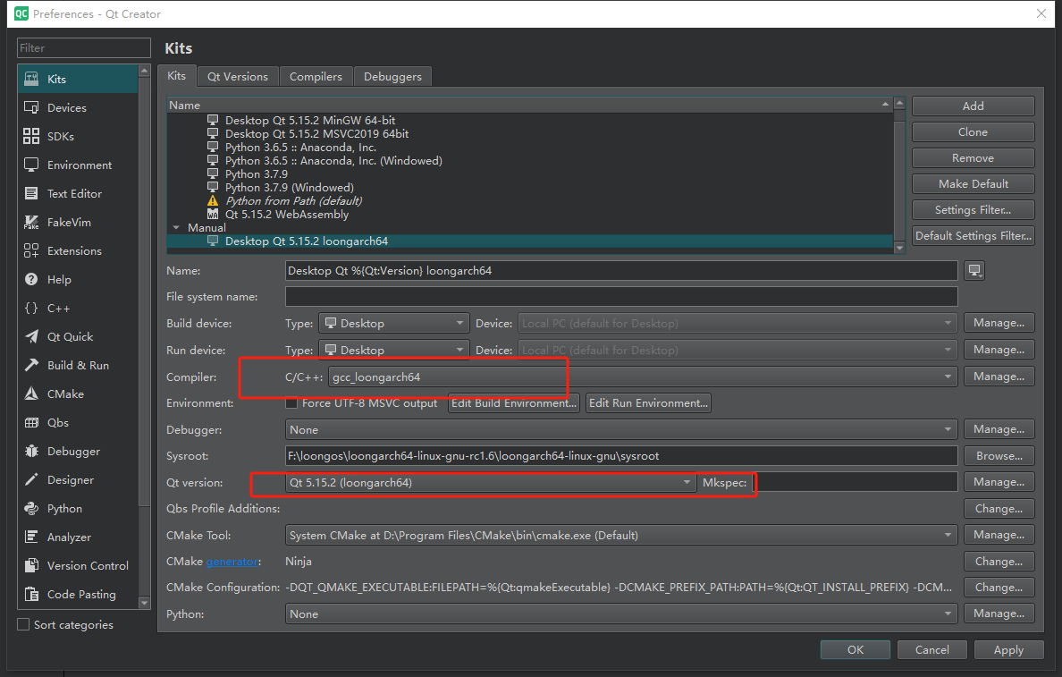Open the C++ settings category
The width and height of the screenshot is (1062, 677).
click(x=77, y=309)
